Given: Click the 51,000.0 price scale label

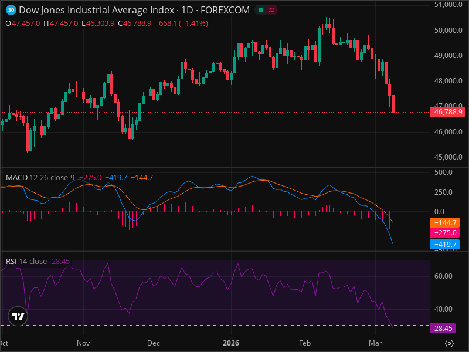Looking at the screenshot, I should (x=448, y=5).
